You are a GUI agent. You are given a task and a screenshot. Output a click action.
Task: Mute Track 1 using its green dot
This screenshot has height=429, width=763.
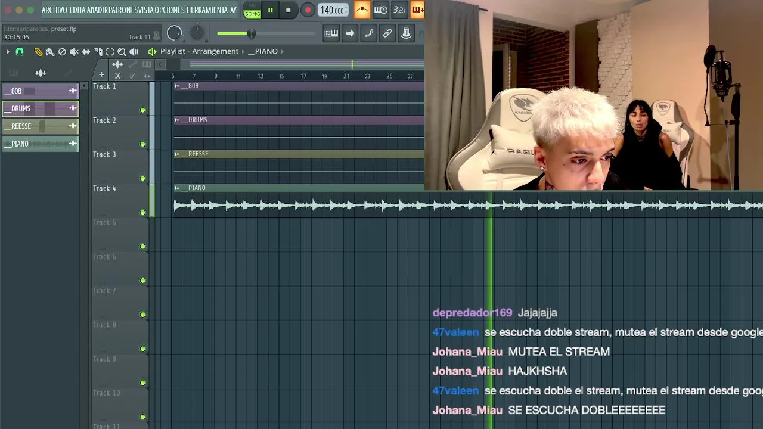(x=142, y=110)
